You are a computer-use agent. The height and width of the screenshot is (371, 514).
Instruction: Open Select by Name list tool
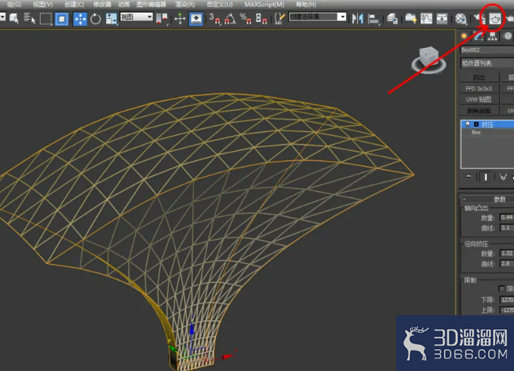point(30,19)
